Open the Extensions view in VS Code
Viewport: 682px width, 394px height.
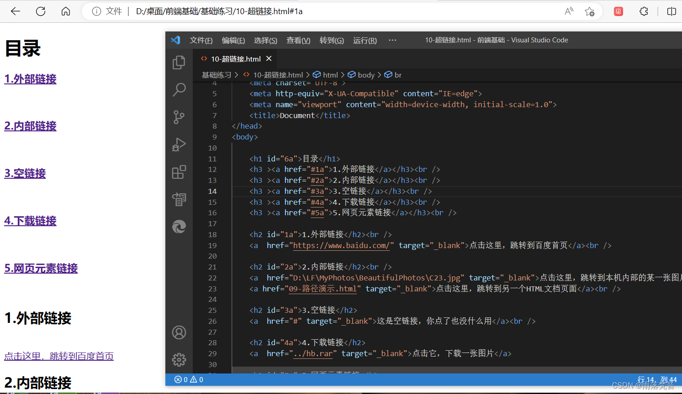pyautogui.click(x=179, y=172)
